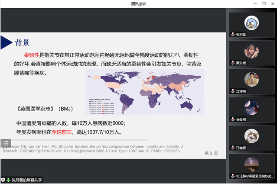Click 徐俊朋's muted microphone icon
The height and width of the screenshot is (184, 277).
[233, 119]
